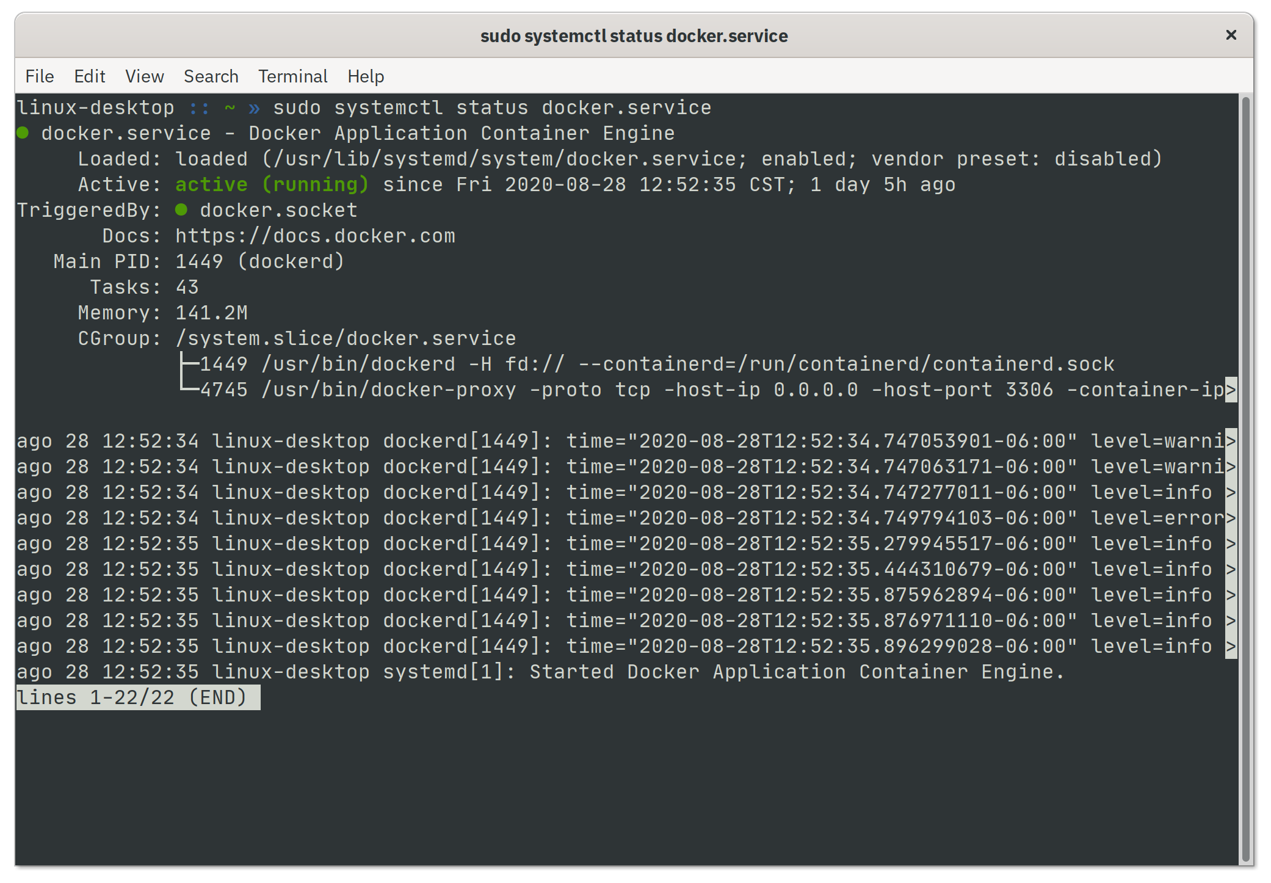Close the terminal window
Screen dimensions: 1271x883
pos(1231,35)
